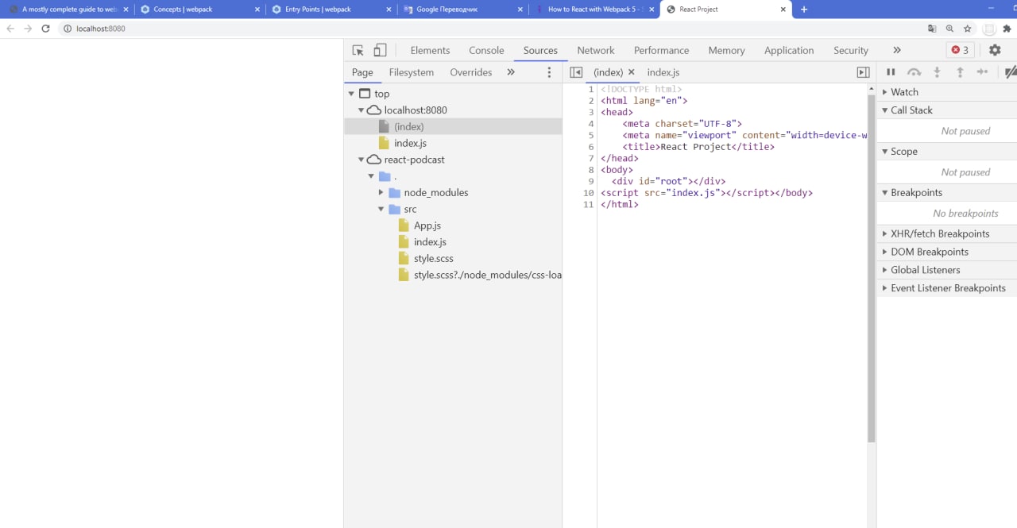Open navigator three-dot options menu

[549, 72]
